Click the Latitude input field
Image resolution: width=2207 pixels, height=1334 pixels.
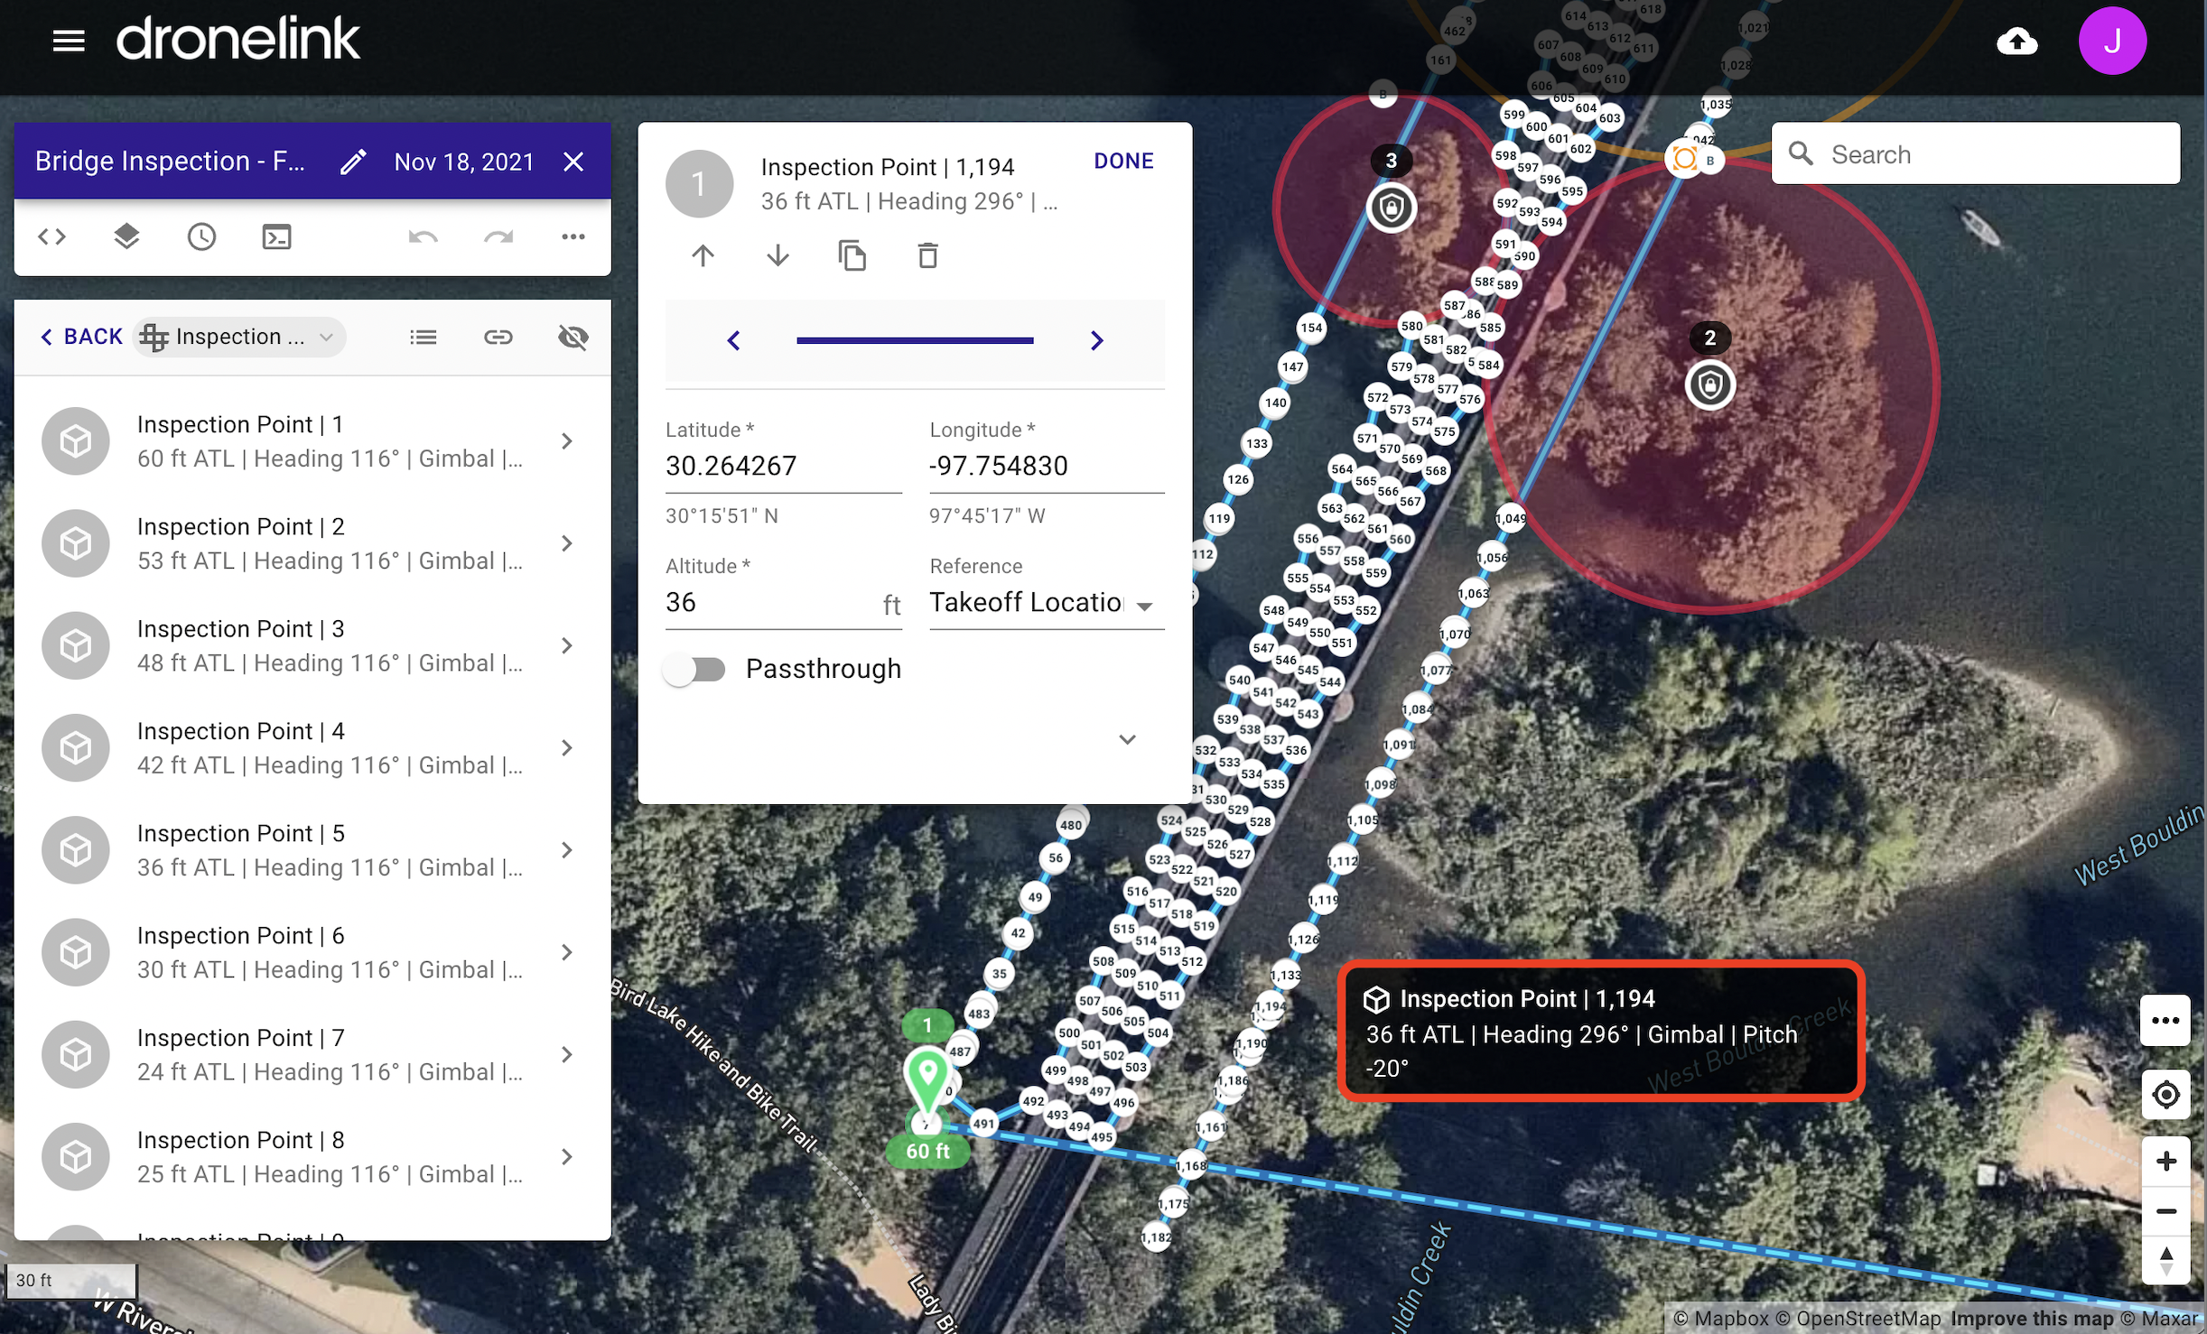point(783,467)
